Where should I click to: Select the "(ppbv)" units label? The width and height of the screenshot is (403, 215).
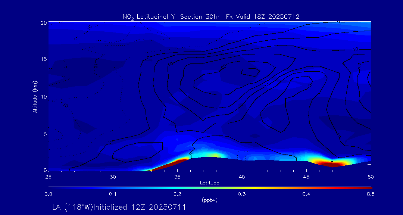[x=210, y=200]
